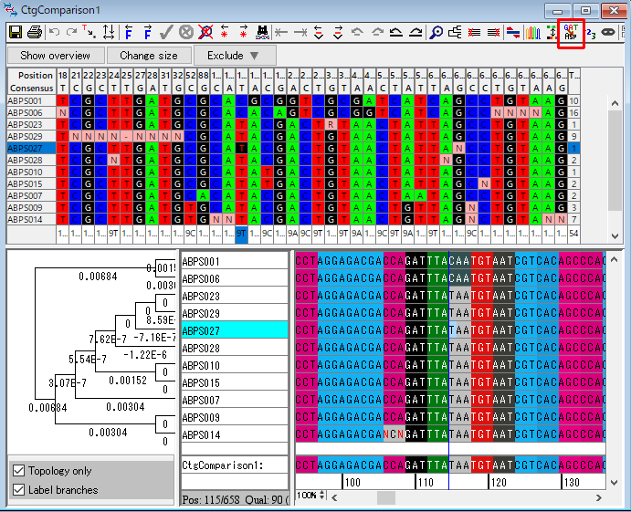Viewport: 631px width, 512px height.
Task: Click the binoculars find icon
Action: coord(262,32)
